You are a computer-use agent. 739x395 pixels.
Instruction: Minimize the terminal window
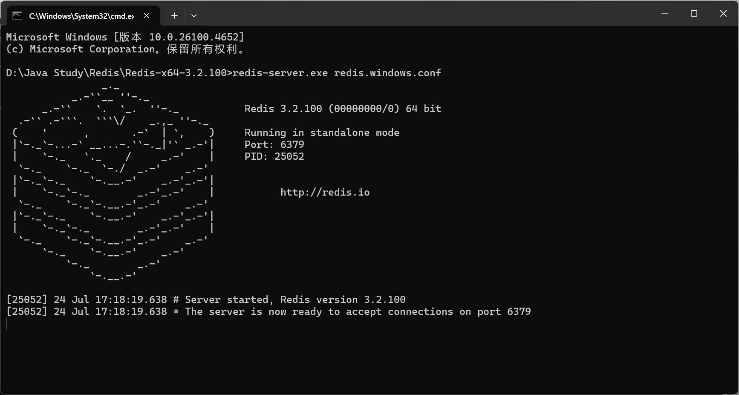(x=664, y=14)
